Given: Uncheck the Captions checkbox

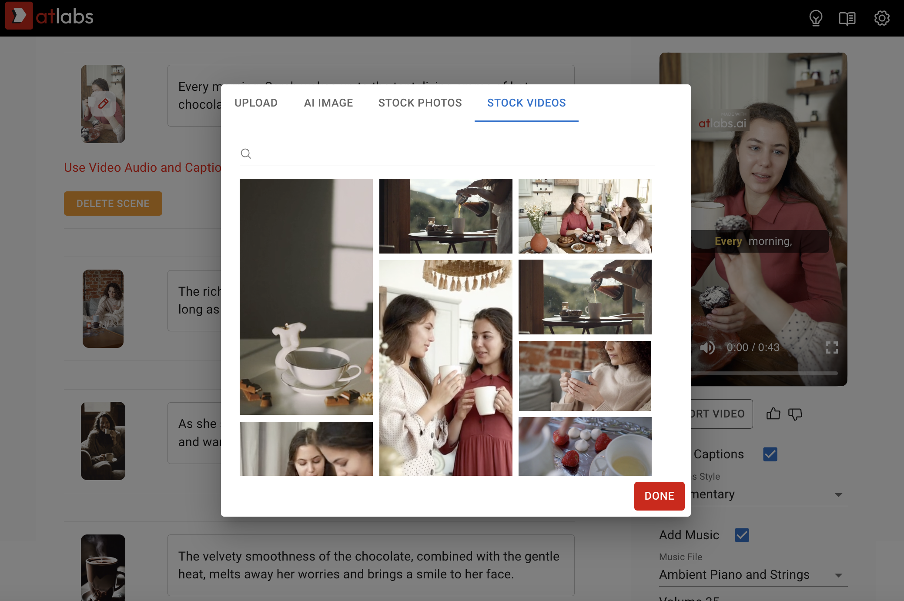Looking at the screenshot, I should click(770, 454).
